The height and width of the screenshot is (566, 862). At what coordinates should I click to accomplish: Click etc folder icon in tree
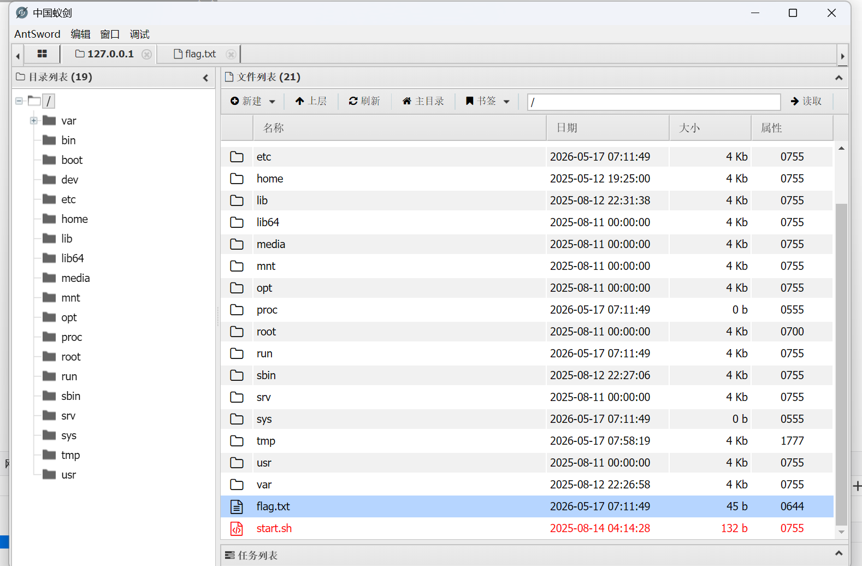point(49,199)
